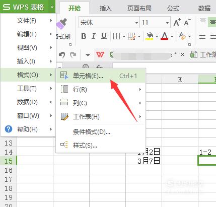
Task: Open the font group dialog launcher
Action: (x=189, y=45)
